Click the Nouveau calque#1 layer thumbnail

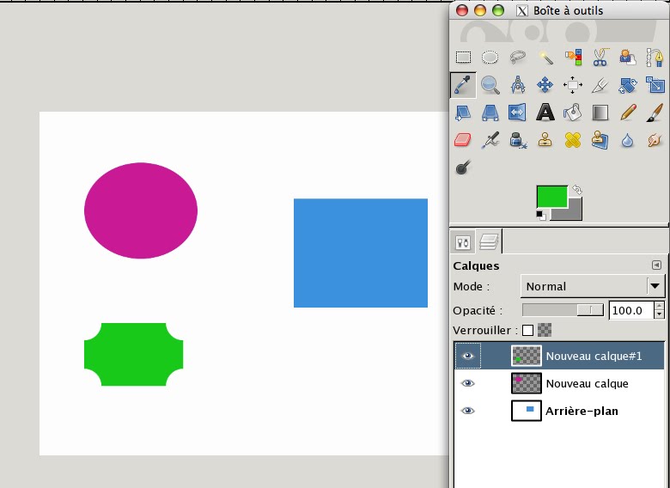527,356
